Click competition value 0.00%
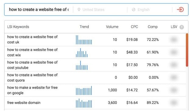Image resolution: width=191 pixels, height=111 pixels. [154, 77]
